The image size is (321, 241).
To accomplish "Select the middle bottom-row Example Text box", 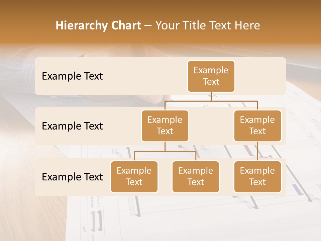I will [196, 177].
